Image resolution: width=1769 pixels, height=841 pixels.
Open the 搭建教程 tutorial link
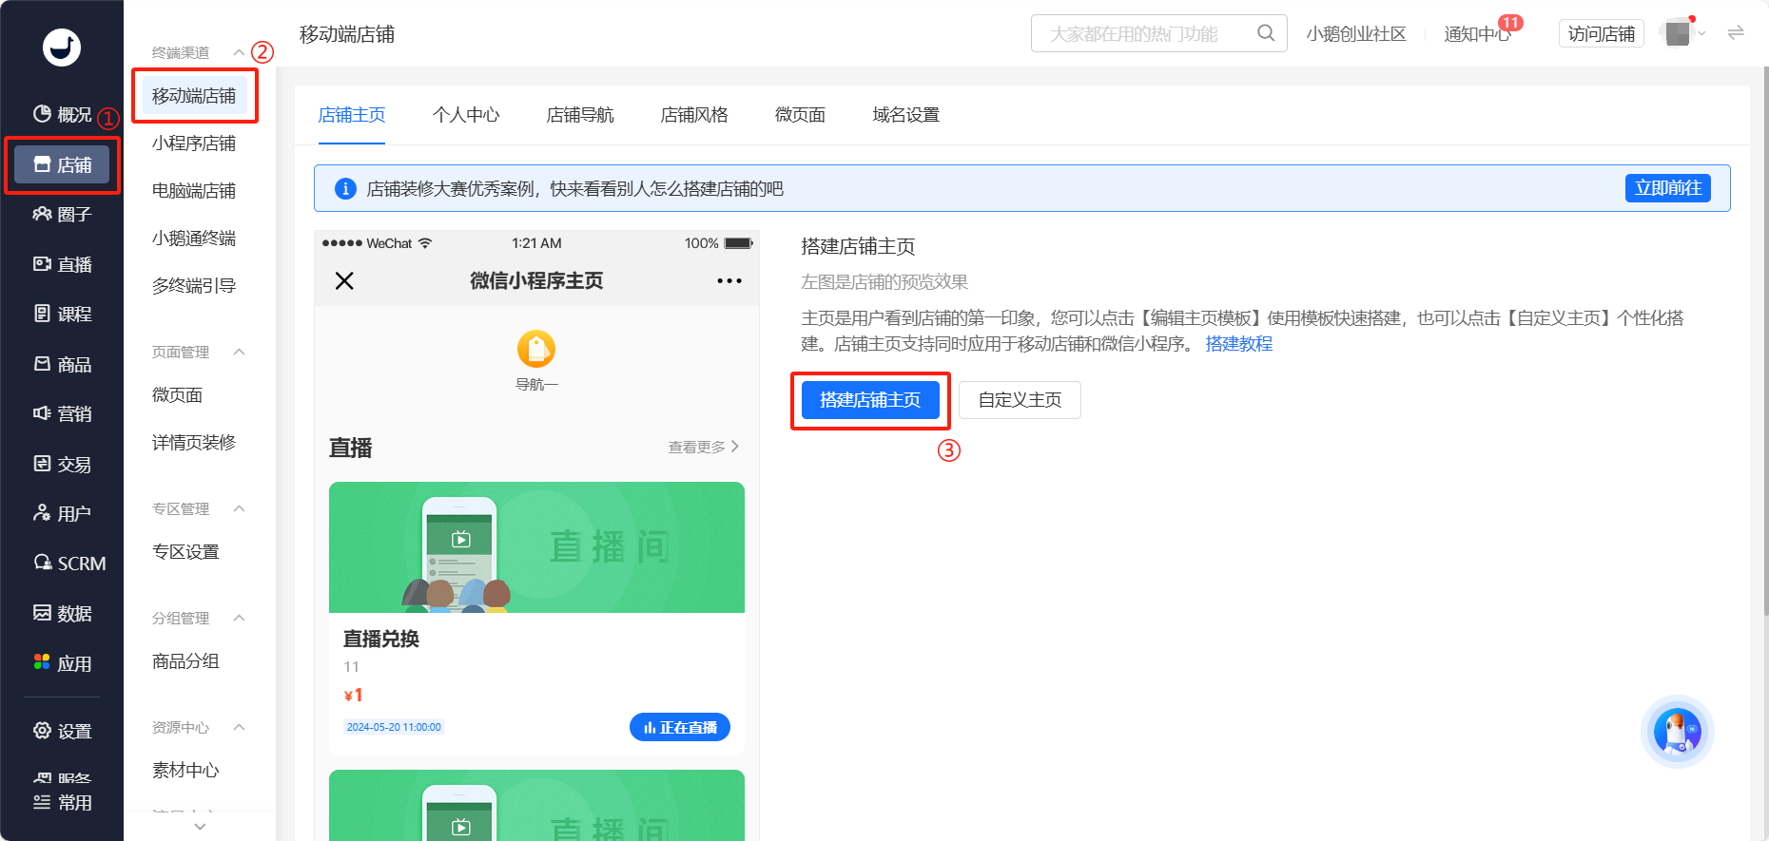(x=1239, y=344)
